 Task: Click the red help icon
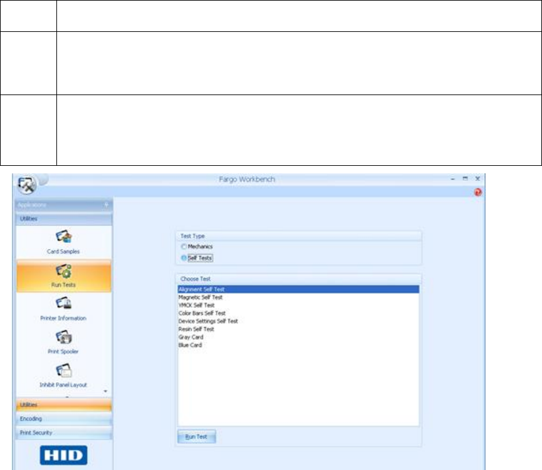coord(477,192)
